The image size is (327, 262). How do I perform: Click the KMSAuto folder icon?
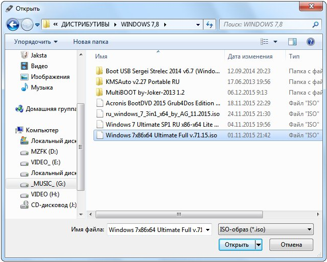click(100, 81)
